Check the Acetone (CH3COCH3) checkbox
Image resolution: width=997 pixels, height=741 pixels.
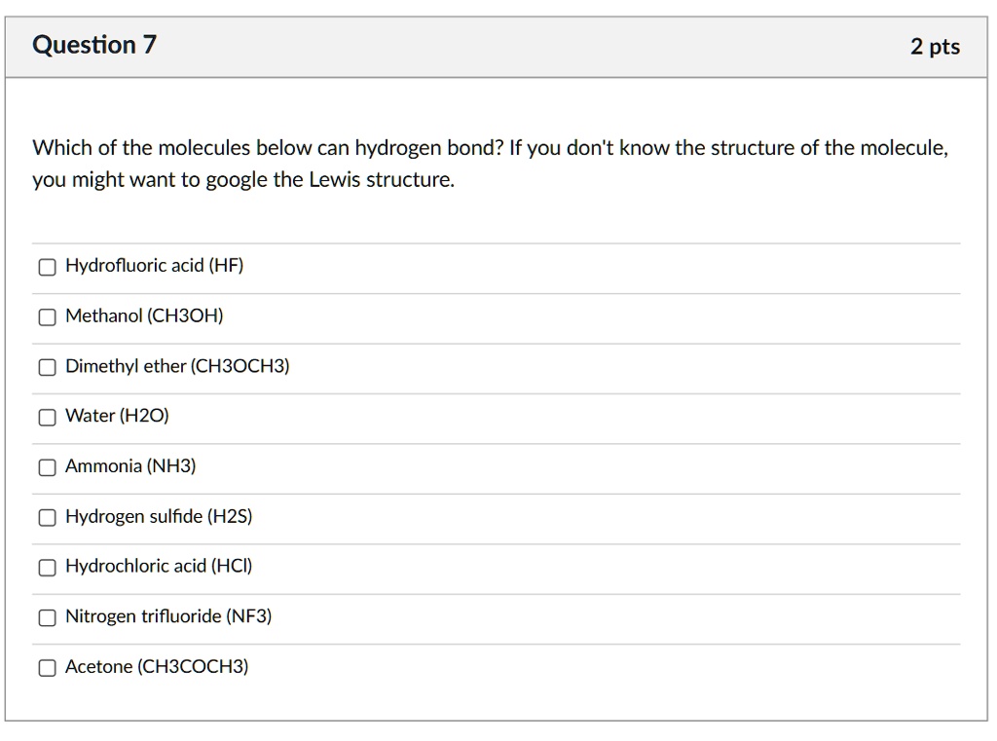(47, 668)
